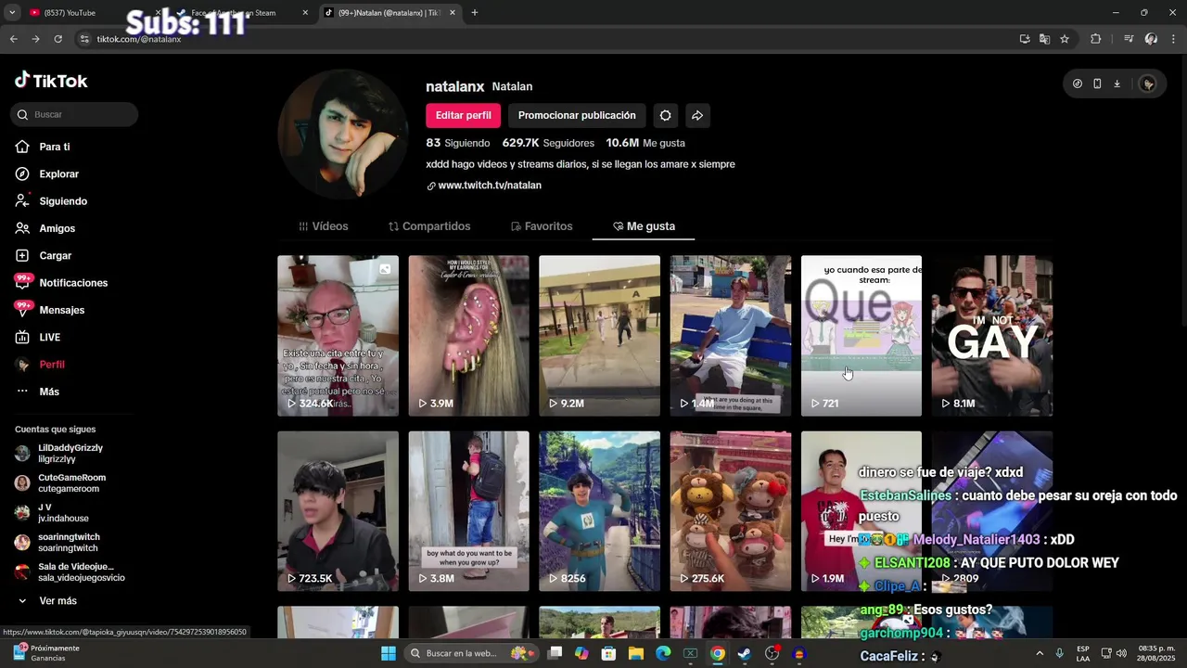
Task: Open Chrome three-dot menu
Action: tap(1172, 39)
